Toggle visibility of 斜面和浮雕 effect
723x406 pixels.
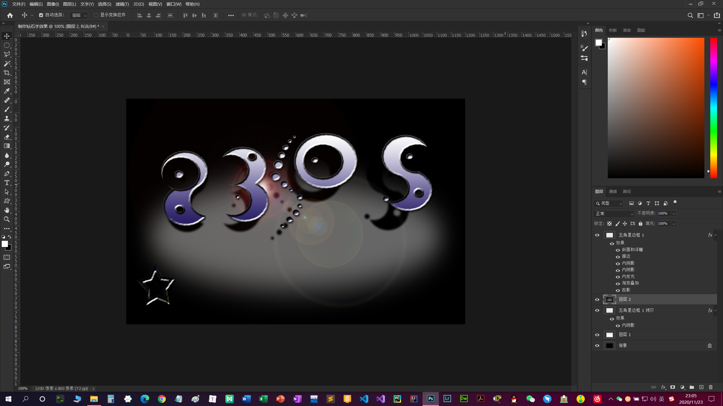(x=618, y=250)
